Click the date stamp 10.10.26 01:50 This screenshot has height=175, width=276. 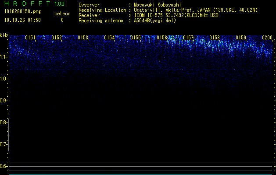click(x=22, y=20)
